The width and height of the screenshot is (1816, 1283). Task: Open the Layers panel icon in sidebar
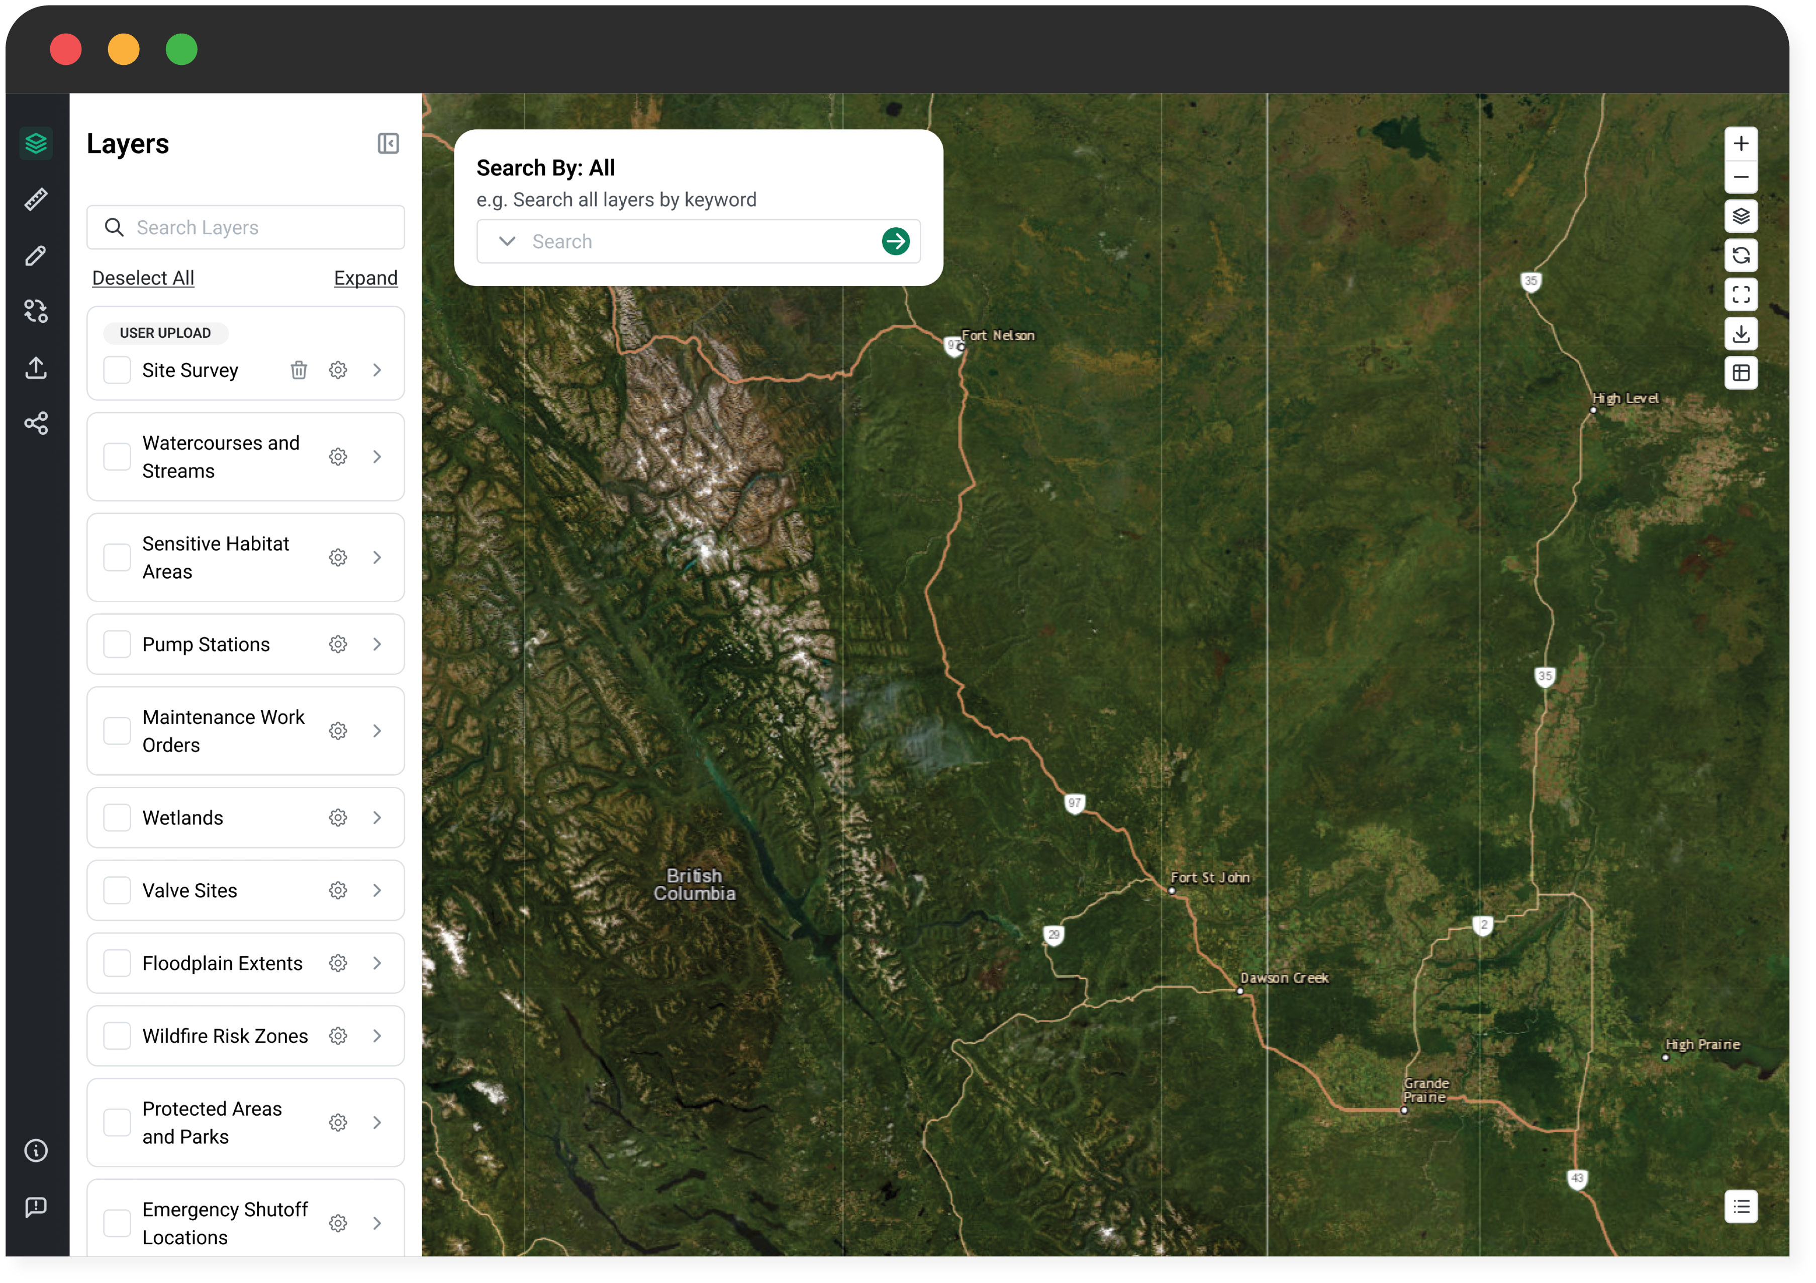[36, 143]
